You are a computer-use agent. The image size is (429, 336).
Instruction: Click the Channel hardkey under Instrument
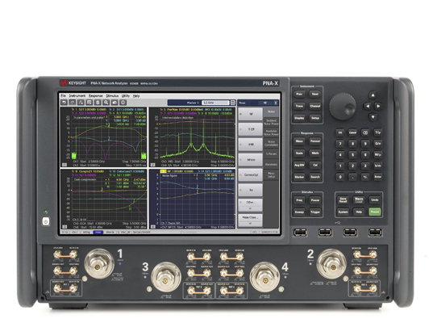pos(315,106)
